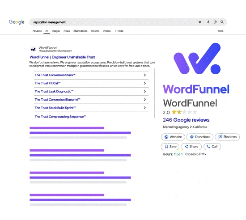
Task: Open search by image lens icon
Action: point(215,22)
